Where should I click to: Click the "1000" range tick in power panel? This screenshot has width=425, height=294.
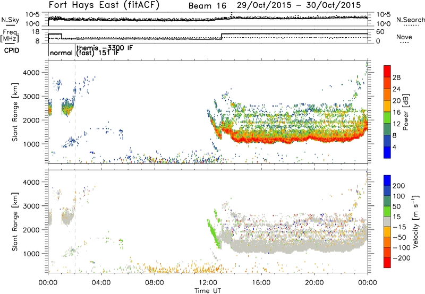click(31, 144)
